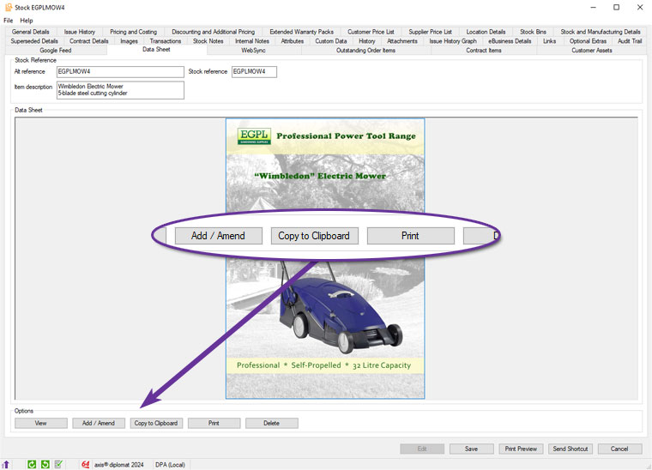Screen dimensions: 652x470
Task: Switch to the Superseded Details tab
Action: click(34, 41)
